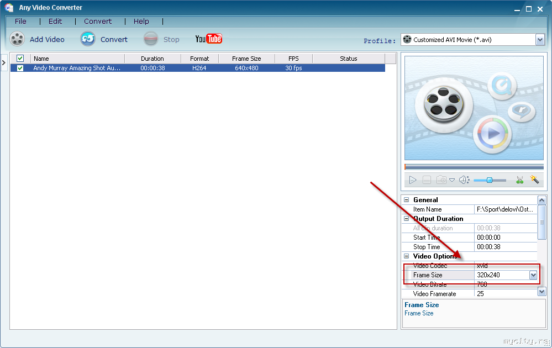Mute the preview speaker icon
The width and height of the screenshot is (552, 348).
[464, 180]
